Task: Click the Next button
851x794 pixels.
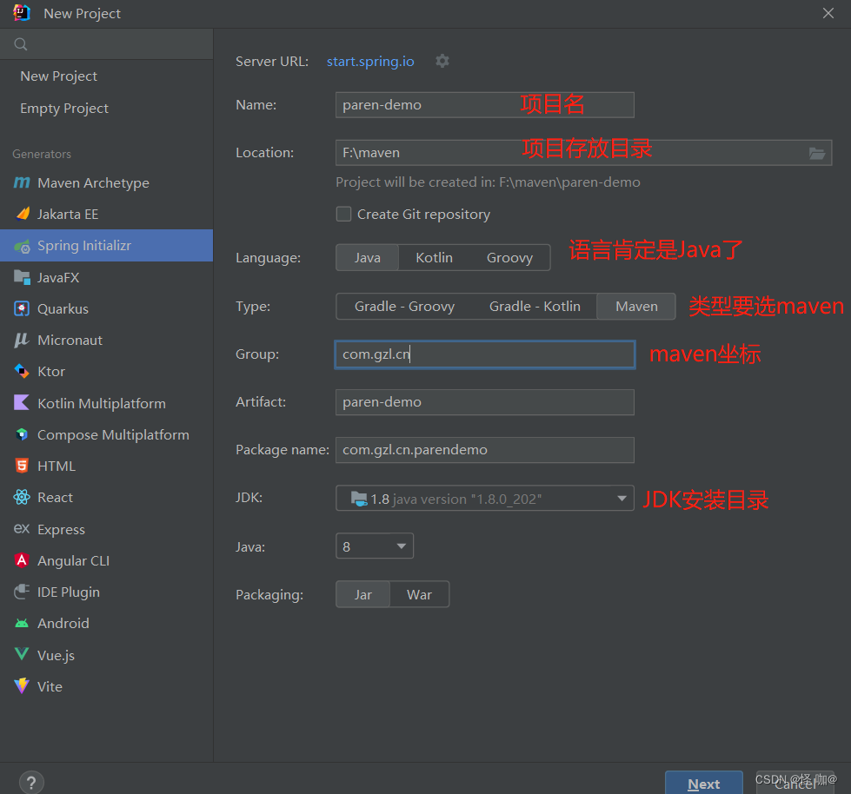Action: [x=704, y=784]
